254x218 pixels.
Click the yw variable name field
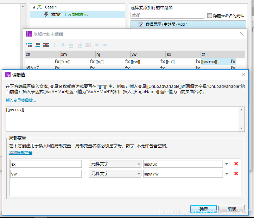pos(46,174)
